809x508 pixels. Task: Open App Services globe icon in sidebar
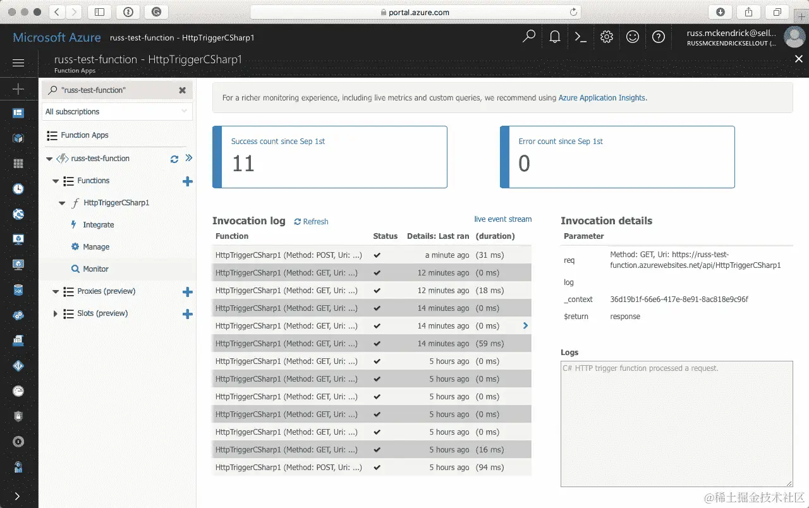[x=18, y=214]
